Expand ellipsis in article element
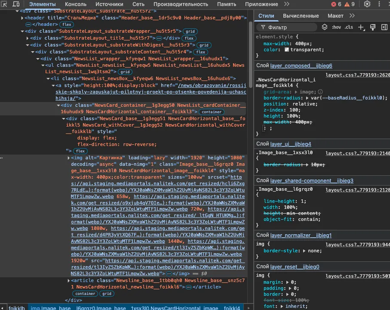Screen dimensions: 390x310 pyautogui.click(x=189, y=287)
